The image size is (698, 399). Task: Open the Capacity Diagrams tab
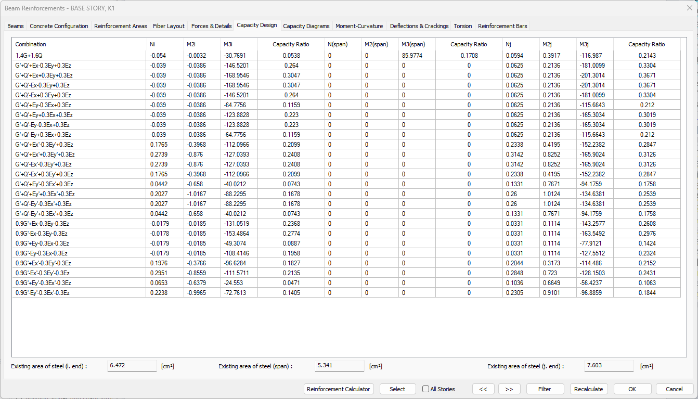pyautogui.click(x=306, y=26)
